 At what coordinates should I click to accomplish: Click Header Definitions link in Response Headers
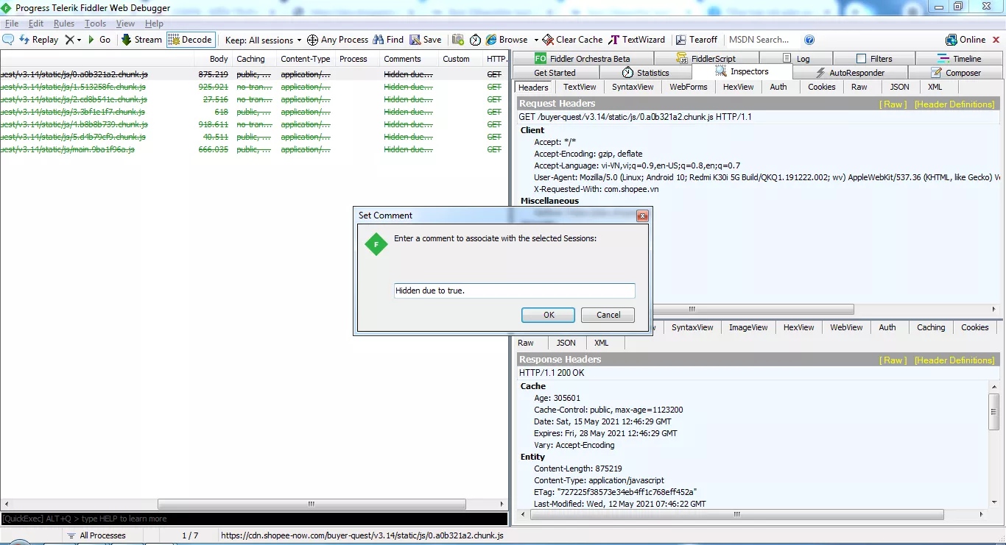point(954,360)
